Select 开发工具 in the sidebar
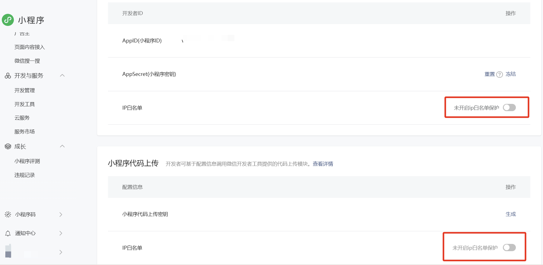 click(x=25, y=104)
